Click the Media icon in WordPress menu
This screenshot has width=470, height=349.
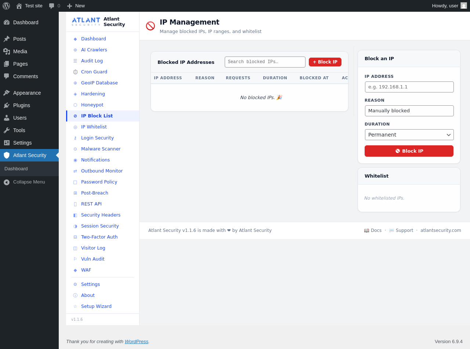click(7, 51)
